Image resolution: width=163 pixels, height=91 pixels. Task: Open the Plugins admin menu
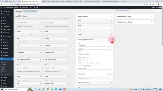[x=5, y=77]
